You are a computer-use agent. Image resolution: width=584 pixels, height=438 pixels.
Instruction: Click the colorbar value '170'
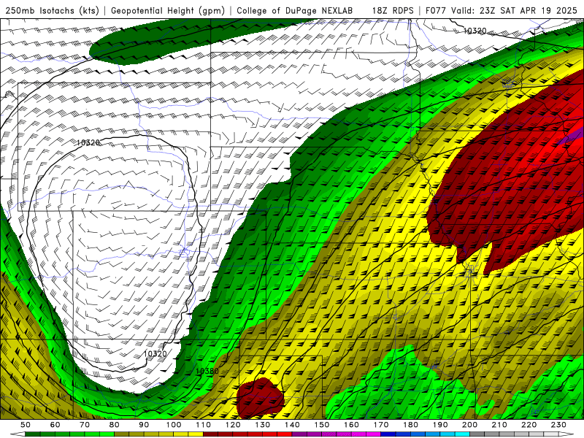(x=381, y=425)
